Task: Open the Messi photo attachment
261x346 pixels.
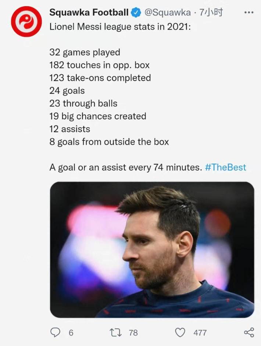Action: [x=152, y=250]
